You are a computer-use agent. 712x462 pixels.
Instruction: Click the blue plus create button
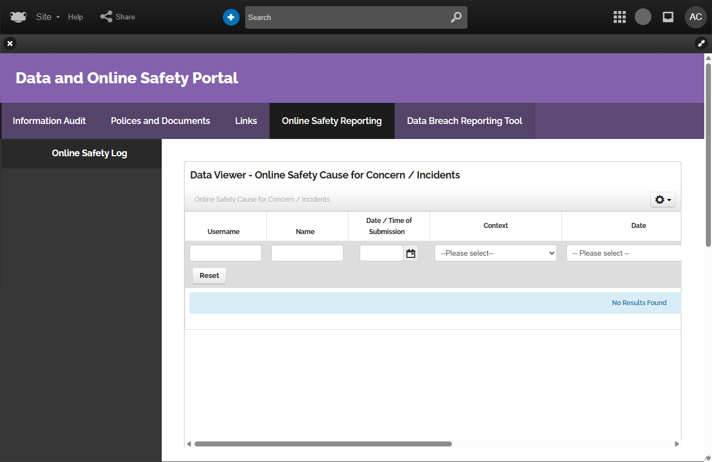point(231,17)
